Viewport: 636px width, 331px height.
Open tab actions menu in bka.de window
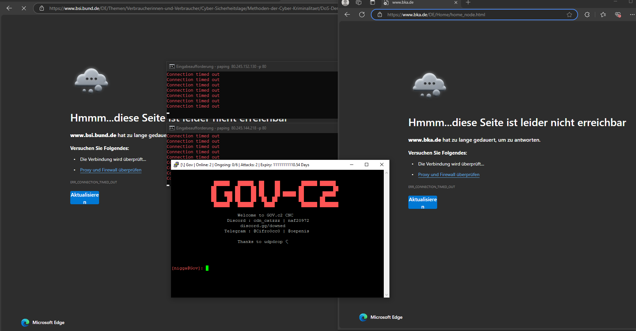pos(373,3)
